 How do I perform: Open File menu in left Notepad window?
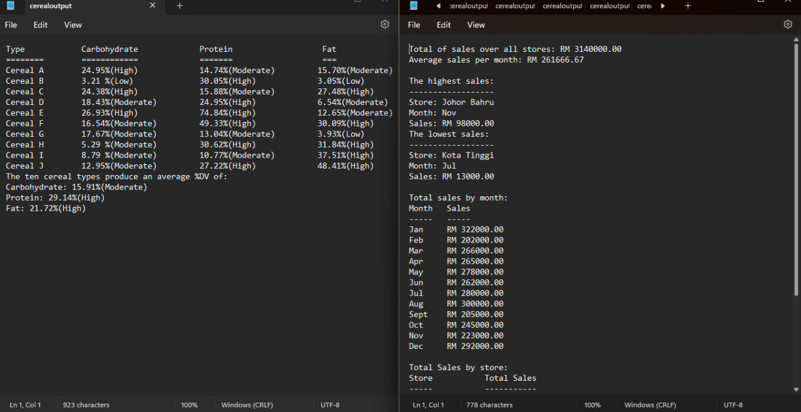11,25
